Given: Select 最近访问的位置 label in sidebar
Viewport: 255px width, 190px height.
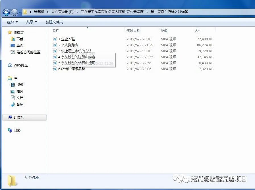Looking at the screenshot, I should tap(28, 52).
